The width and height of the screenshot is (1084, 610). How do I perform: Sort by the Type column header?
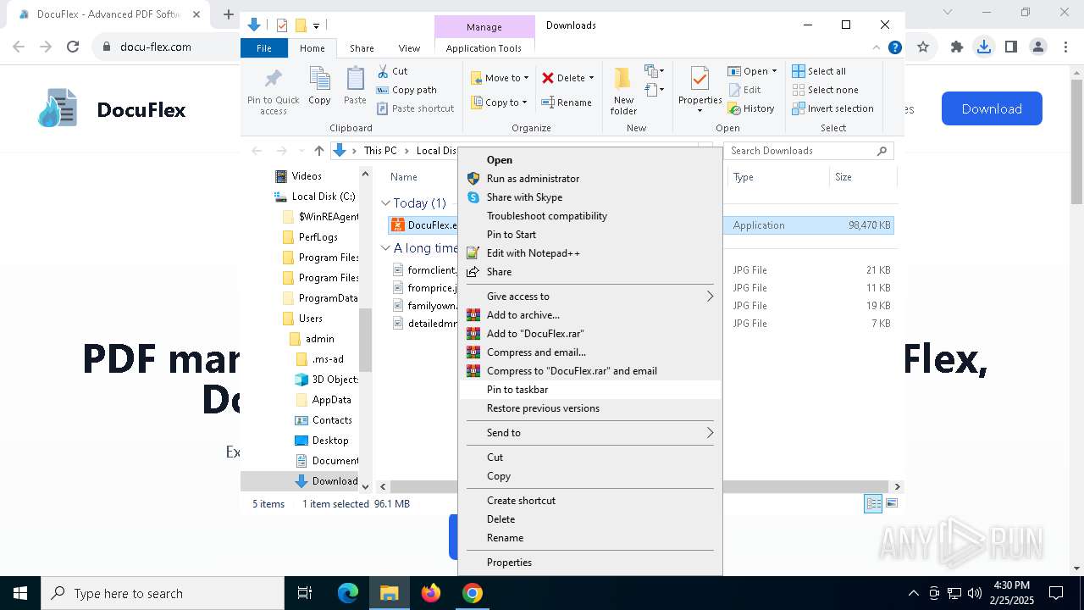[x=777, y=177]
